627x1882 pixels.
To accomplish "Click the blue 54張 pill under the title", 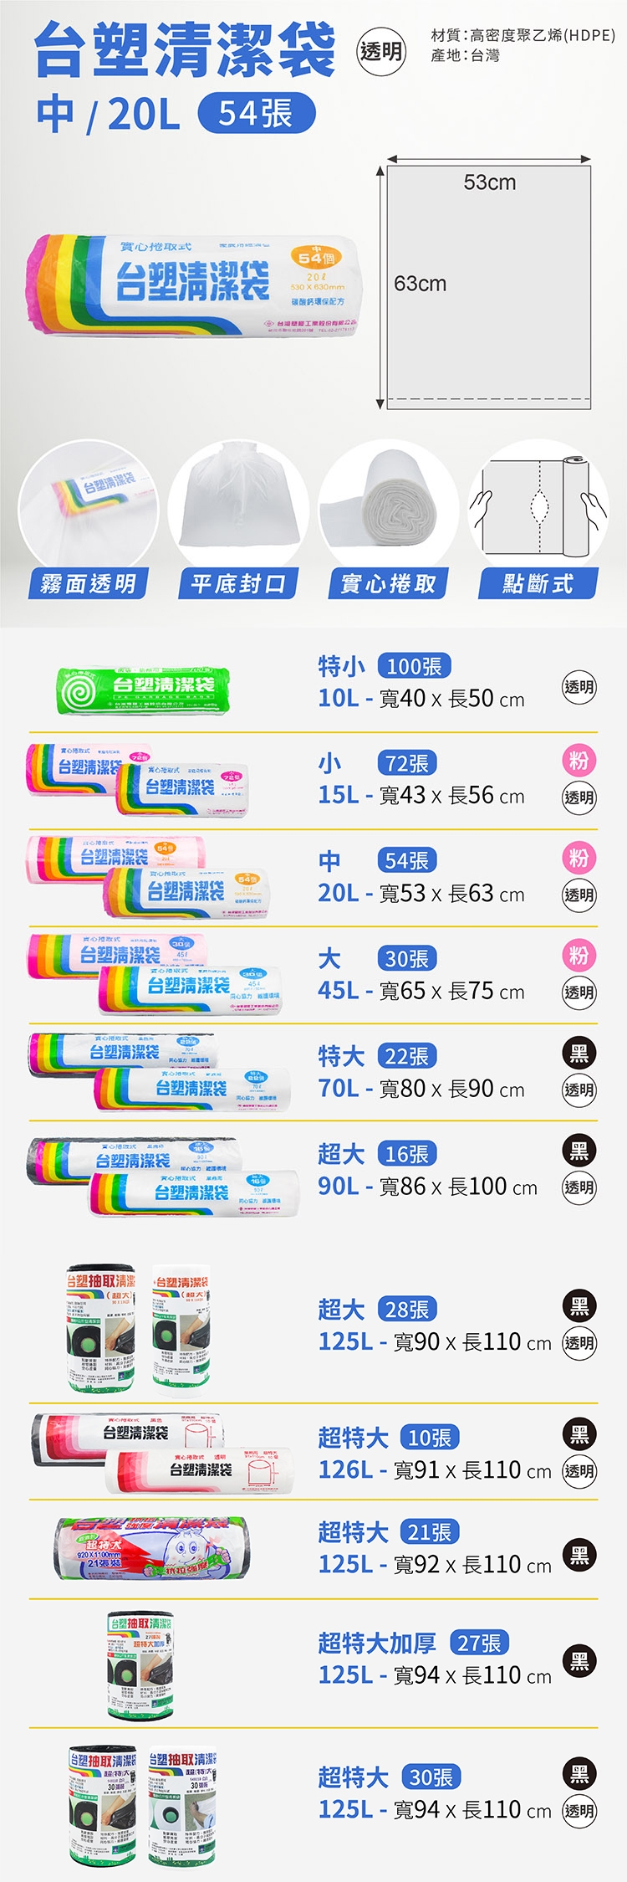I will (x=257, y=114).
